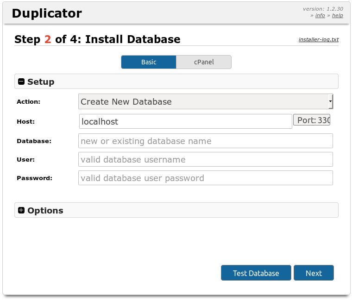This screenshot has height=301, width=352.
Task: Proceed with the Next button
Action: coord(314,273)
